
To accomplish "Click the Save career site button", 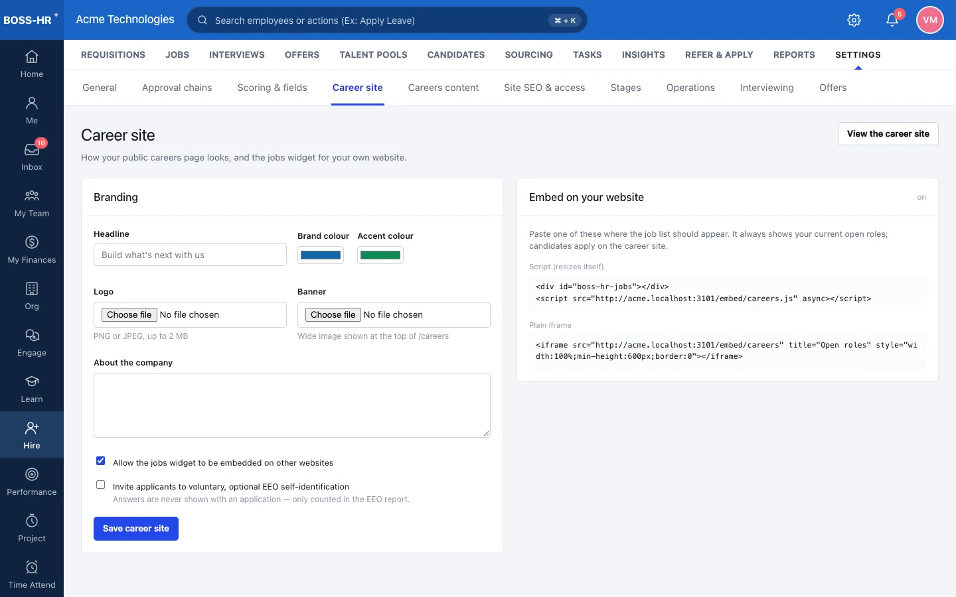I will (136, 529).
